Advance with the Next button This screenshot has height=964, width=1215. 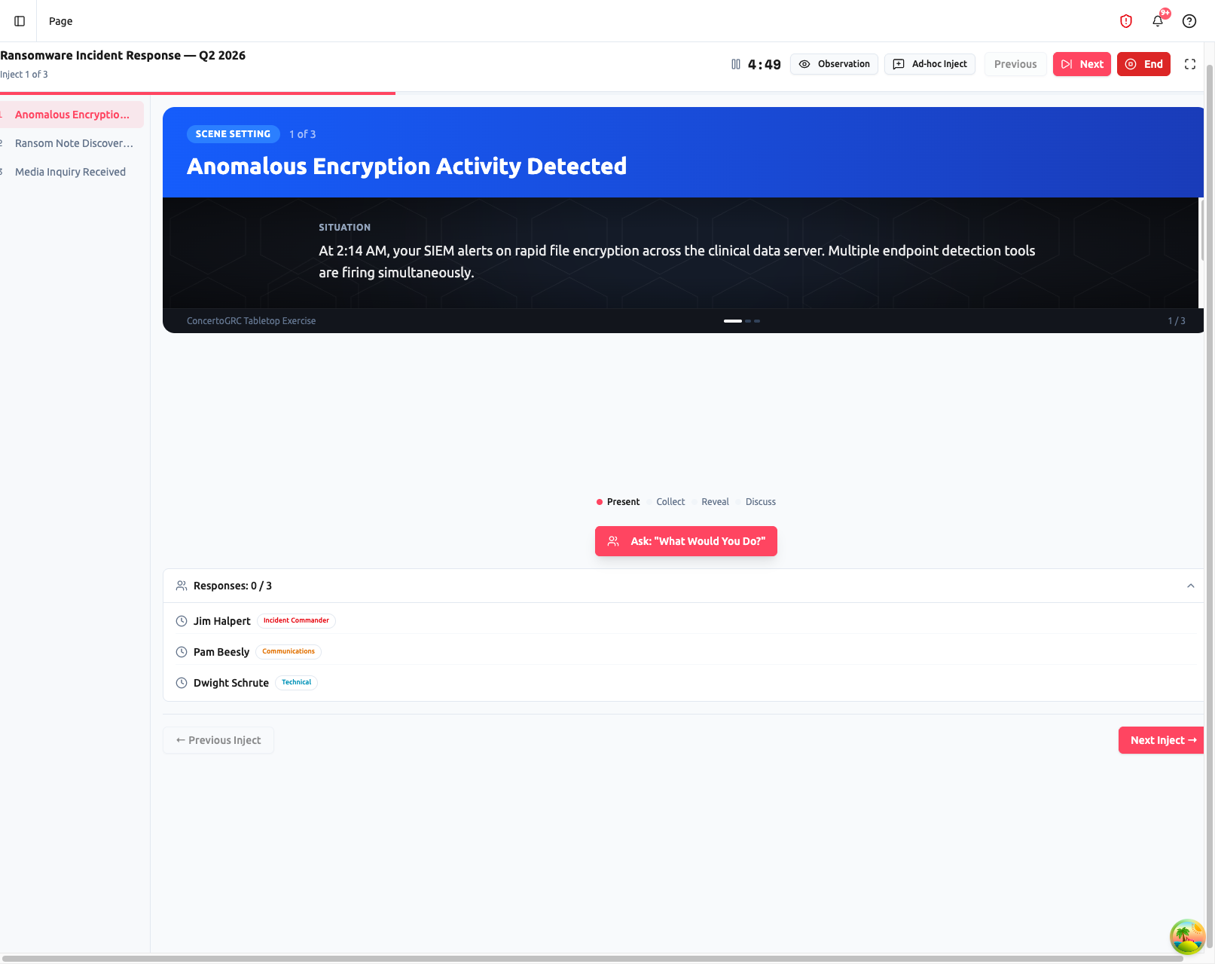tap(1082, 64)
